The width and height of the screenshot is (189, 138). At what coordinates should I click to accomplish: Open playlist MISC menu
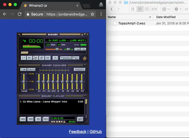coord(46,119)
